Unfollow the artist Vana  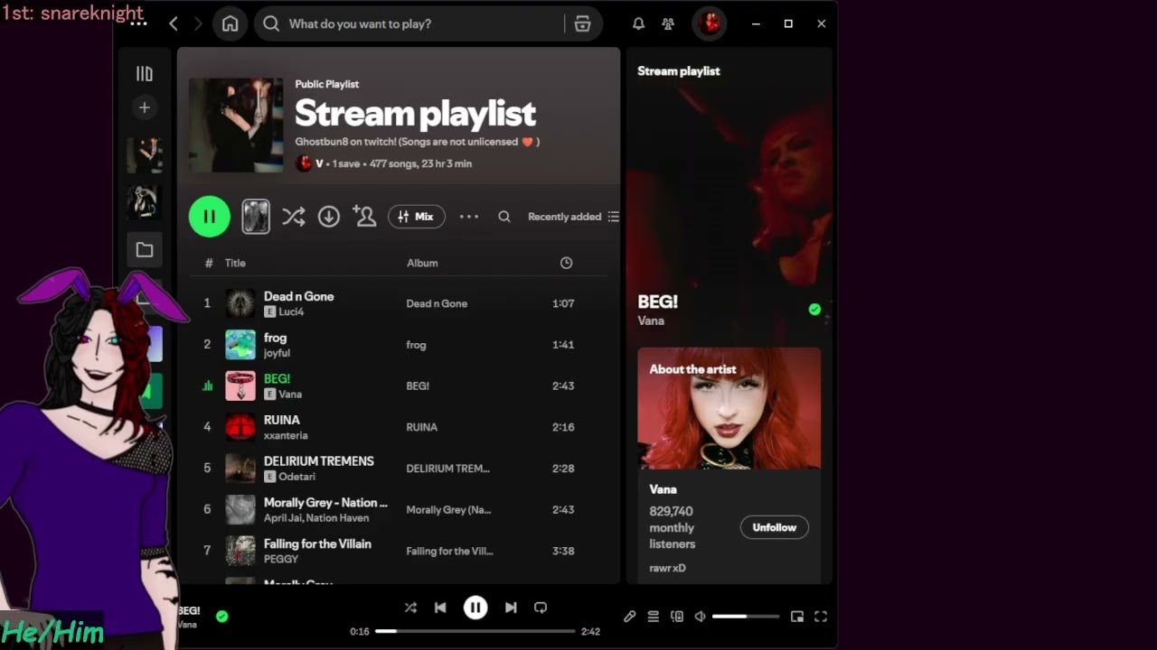pos(775,527)
